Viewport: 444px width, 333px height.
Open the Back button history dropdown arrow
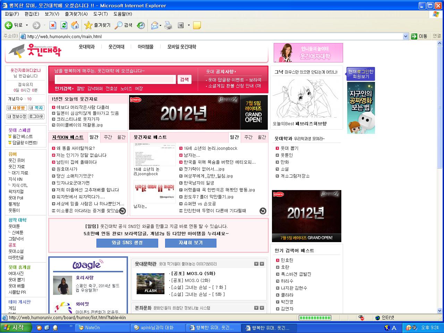27,25
